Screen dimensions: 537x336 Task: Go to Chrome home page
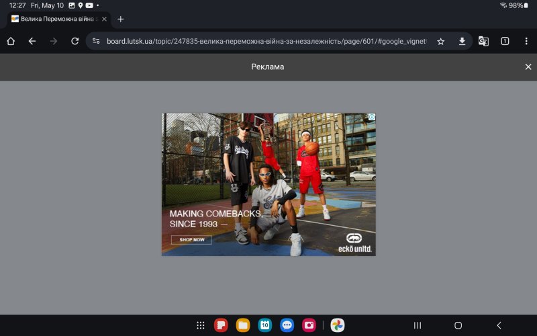point(11,41)
